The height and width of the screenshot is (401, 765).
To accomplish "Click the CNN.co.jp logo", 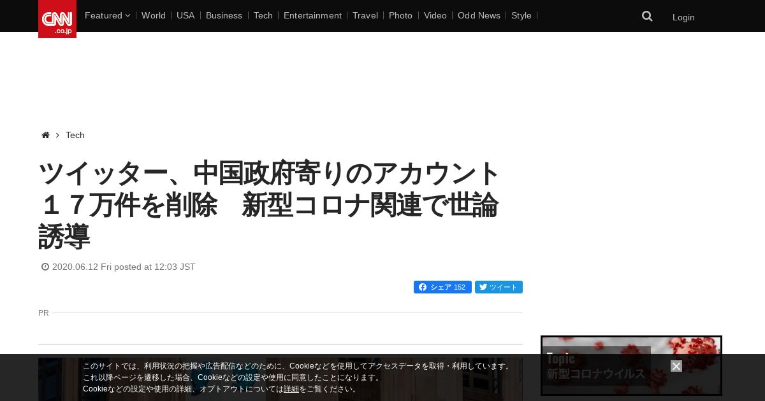I will click(x=57, y=19).
